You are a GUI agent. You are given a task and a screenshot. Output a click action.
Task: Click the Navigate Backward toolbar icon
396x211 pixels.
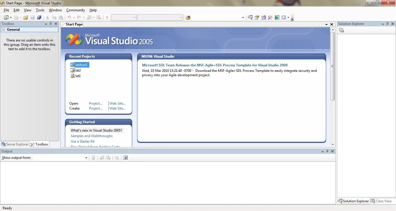coord(89,17)
